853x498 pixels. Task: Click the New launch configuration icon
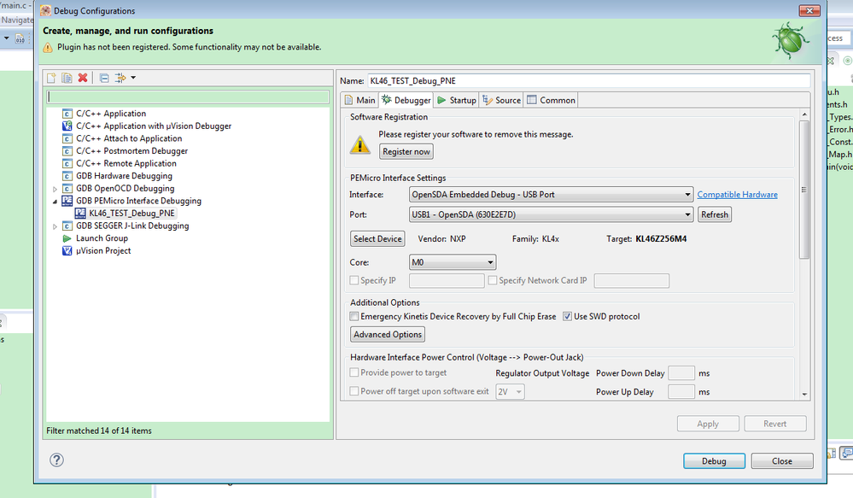point(51,78)
